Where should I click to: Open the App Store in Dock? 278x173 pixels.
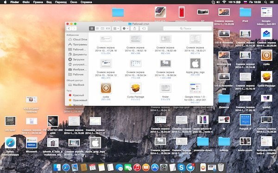155,167
